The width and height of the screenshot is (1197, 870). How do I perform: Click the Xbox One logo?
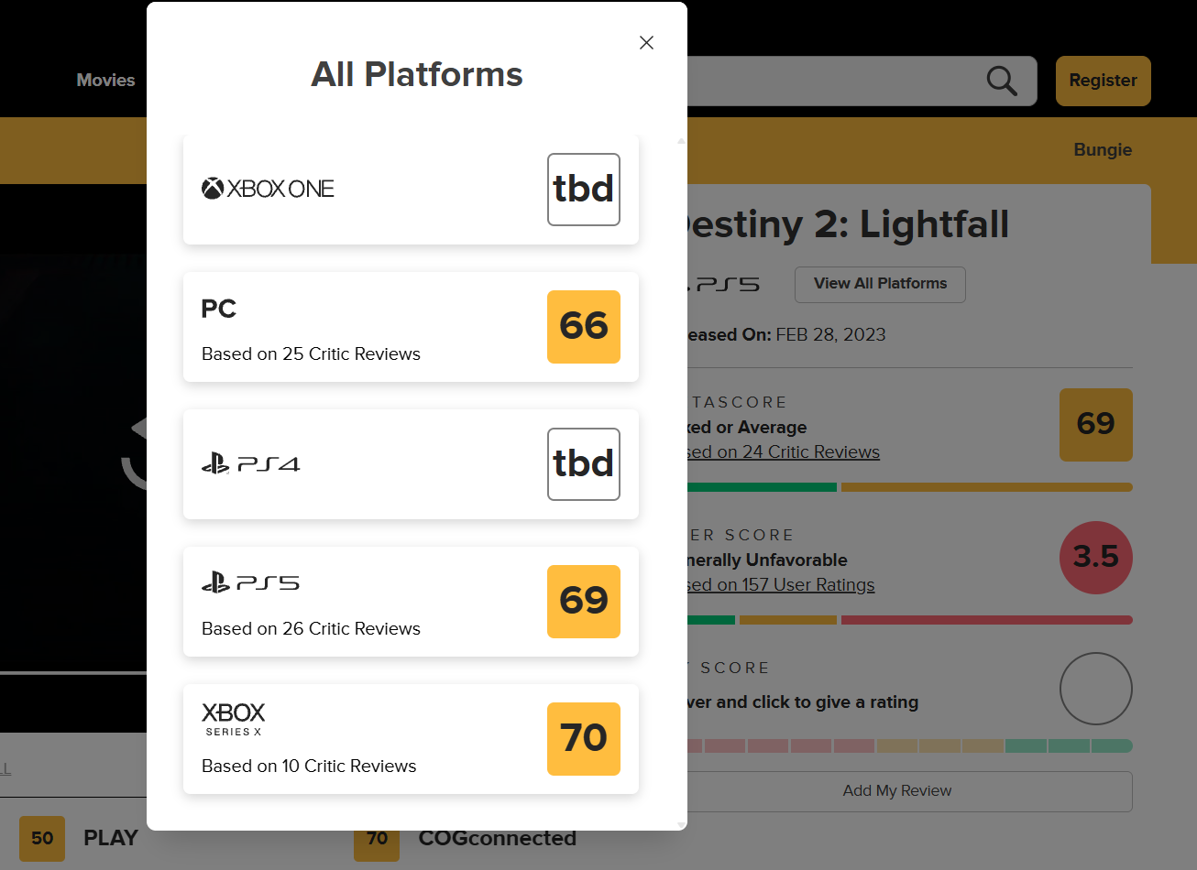(268, 189)
